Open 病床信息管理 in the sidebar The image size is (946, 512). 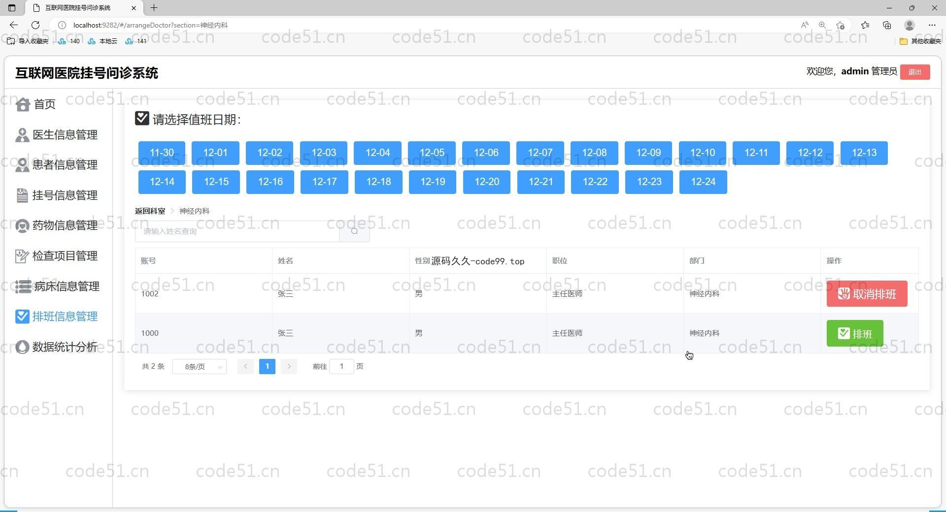[57, 287]
